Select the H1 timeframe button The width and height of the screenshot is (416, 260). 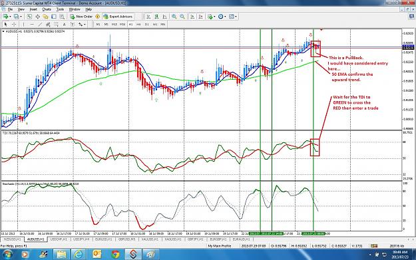(131, 25)
